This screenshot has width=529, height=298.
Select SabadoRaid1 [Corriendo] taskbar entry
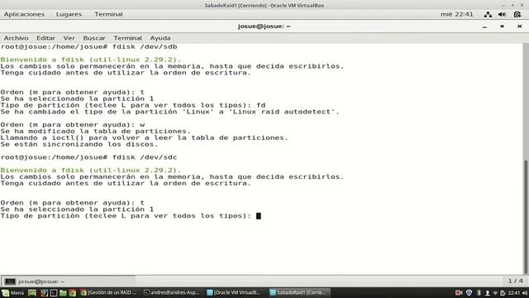[x=299, y=292]
